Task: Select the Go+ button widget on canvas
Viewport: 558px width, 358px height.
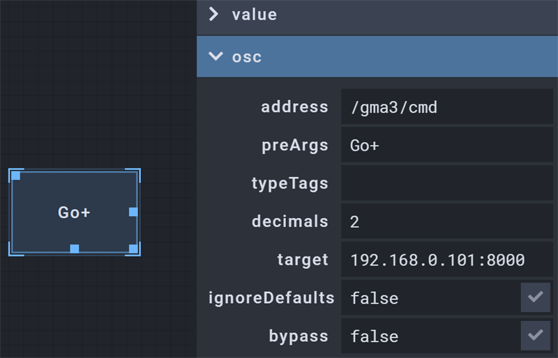Action: click(74, 212)
